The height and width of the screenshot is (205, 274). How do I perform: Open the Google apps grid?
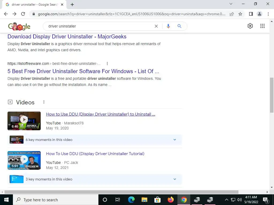(x=262, y=26)
